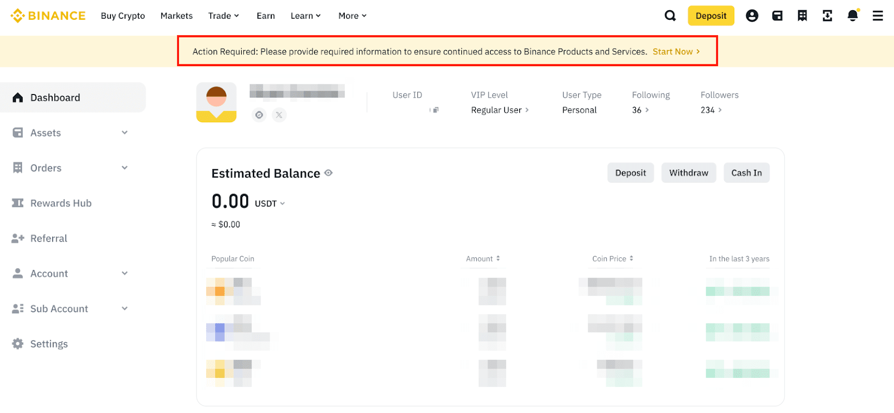This screenshot has height=413, width=894.
Task: Sort by the Amount column
Action: (x=483, y=259)
